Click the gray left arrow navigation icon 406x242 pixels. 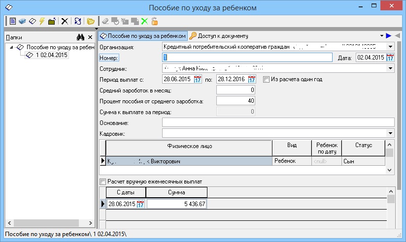click(398, 36)
